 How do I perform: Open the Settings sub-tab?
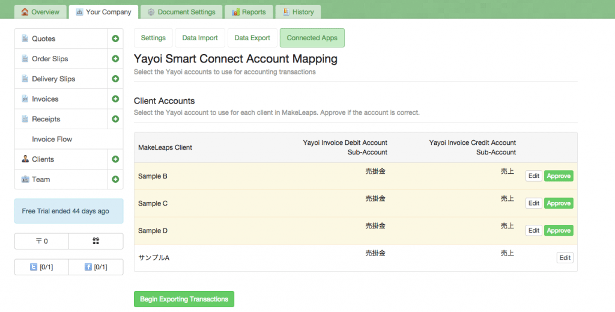[153, 38]
